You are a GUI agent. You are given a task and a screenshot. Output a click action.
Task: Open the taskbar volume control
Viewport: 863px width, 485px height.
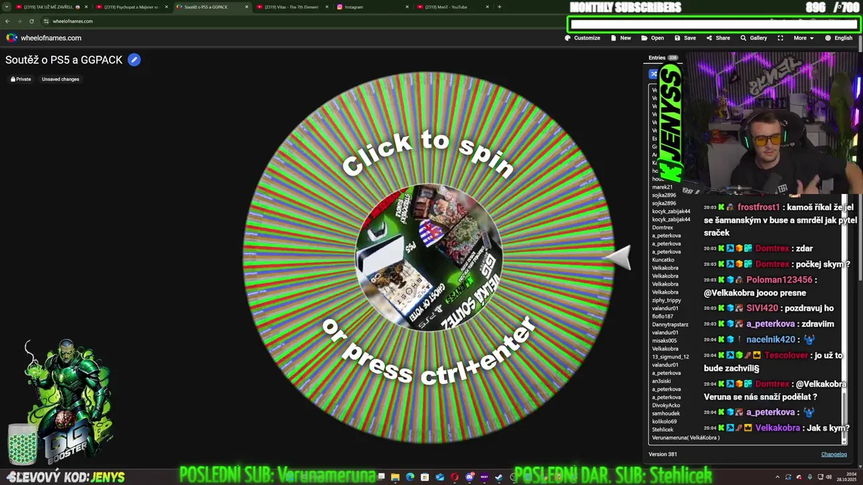click(829, 477)
